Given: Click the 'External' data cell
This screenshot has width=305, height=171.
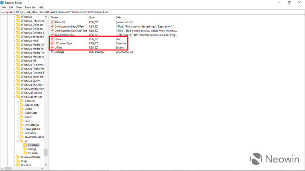Looking at the screenshot, I should [121, 48].
